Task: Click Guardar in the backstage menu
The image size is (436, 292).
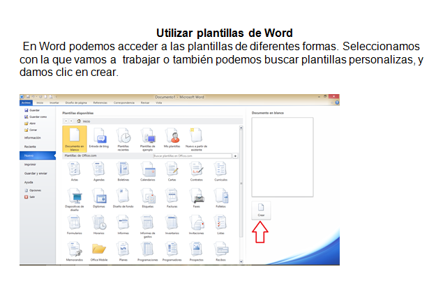Action: pyautogui.click(x=32, y=110)
